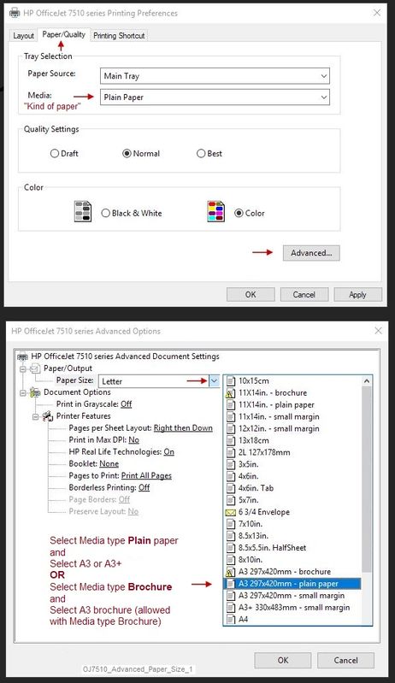Screen dimensions: 395x683
Task: Open the Media dropdown showing Plain Paper
Action: coord(215,97)
